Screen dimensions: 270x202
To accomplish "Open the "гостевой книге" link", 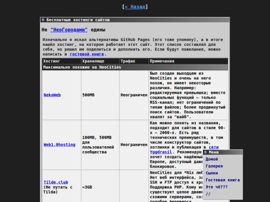I will point(87,54).
